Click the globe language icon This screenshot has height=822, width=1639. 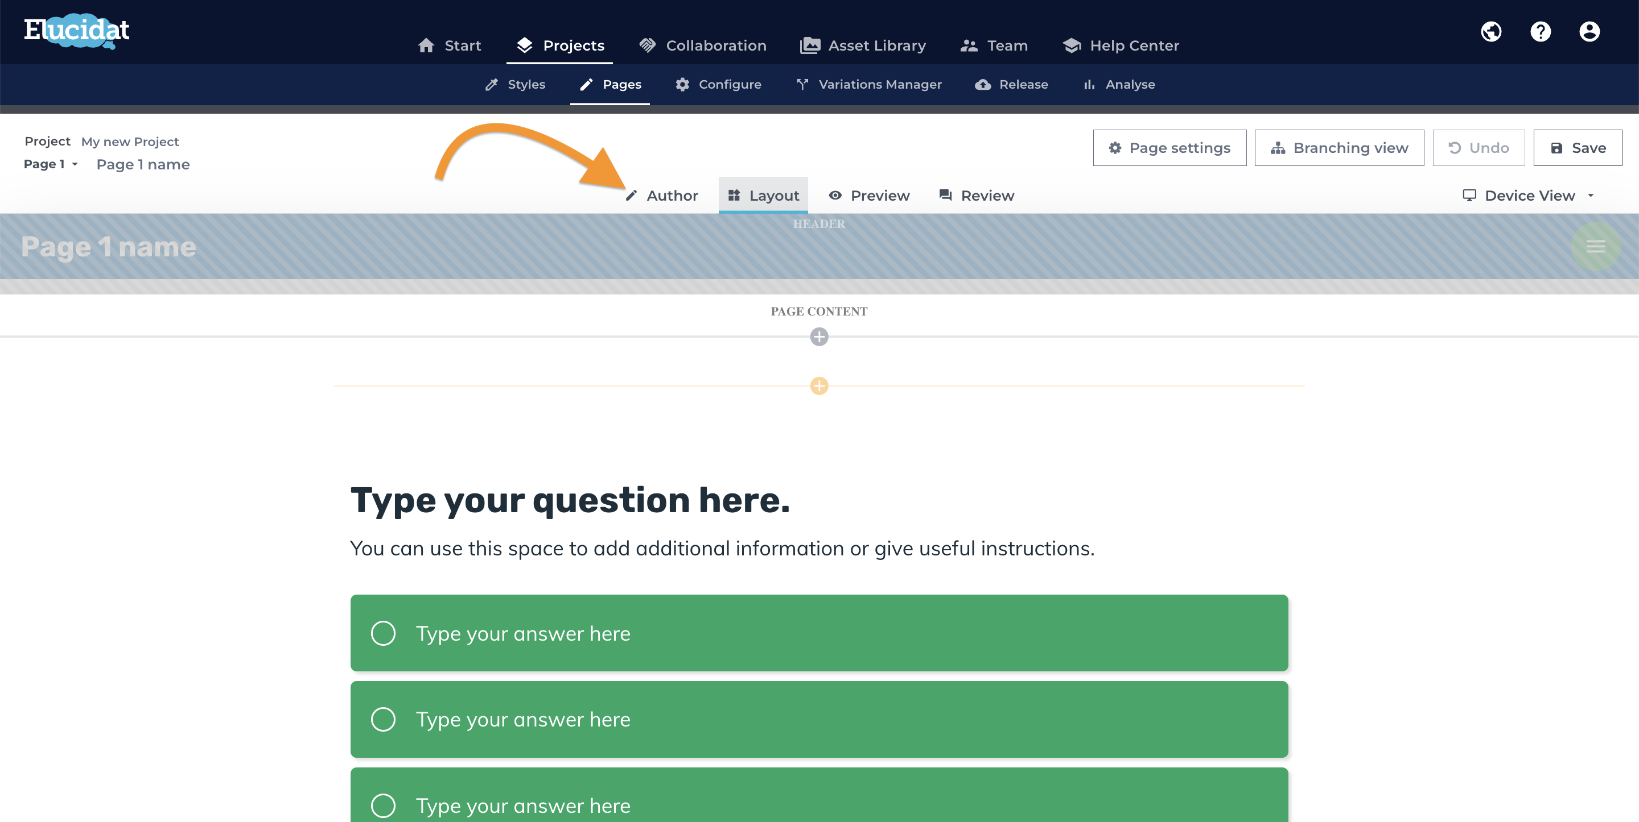point(1491,31)
